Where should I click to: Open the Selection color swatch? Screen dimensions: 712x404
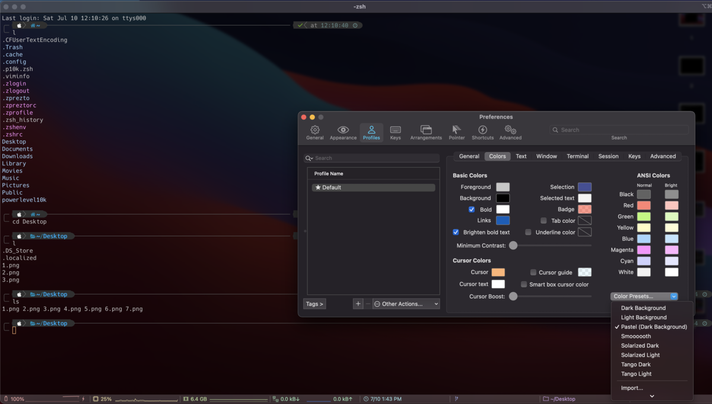[x=584, y=187]
